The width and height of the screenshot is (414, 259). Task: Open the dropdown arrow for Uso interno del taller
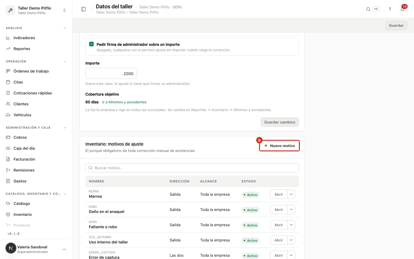[291, 240]
